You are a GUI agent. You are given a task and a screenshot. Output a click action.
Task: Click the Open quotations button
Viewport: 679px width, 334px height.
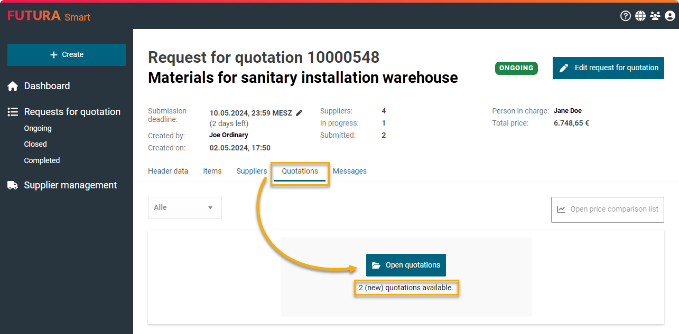point(406,265)
